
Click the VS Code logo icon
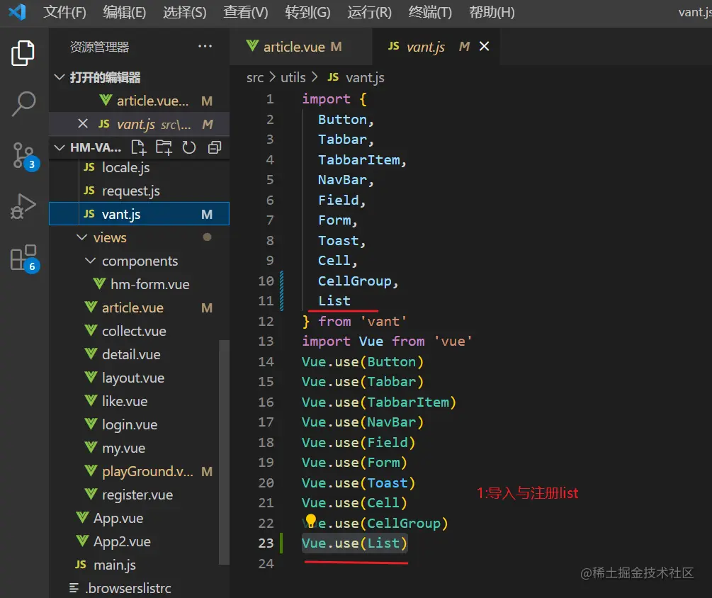18,12
